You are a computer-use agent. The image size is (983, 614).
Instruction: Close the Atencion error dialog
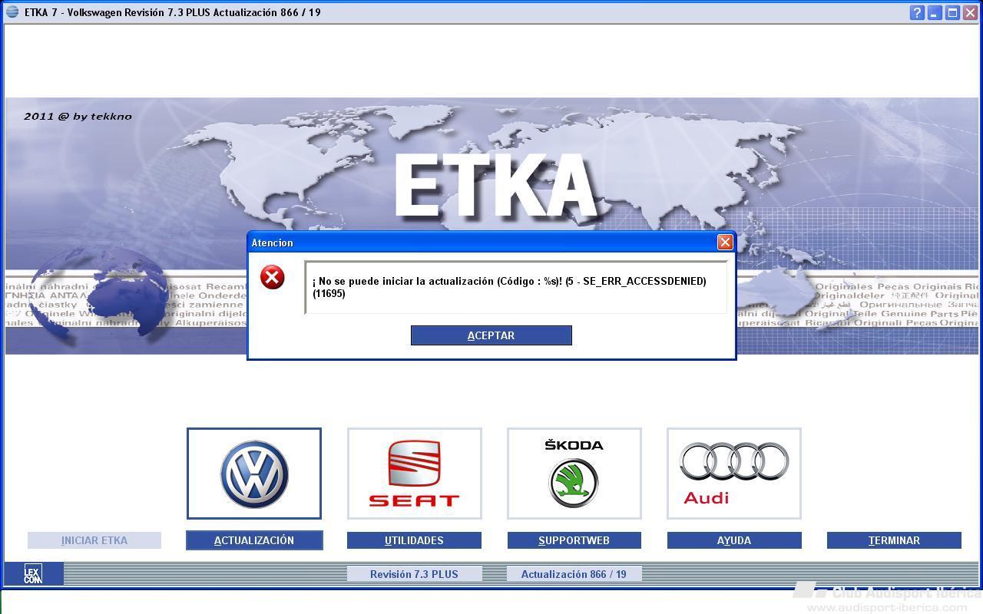coord(724,243)
